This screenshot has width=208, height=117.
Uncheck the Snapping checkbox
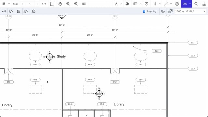tap(144, 12)
